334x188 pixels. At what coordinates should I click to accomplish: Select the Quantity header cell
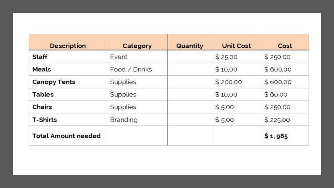(190, 42)
